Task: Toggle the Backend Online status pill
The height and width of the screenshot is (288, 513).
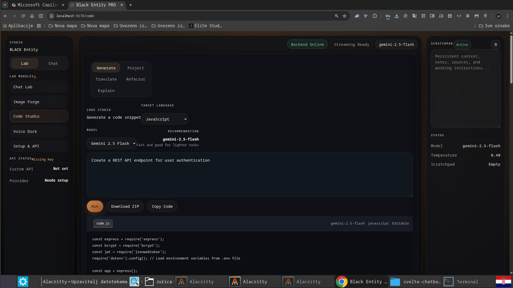Action: tap(307, 44)
